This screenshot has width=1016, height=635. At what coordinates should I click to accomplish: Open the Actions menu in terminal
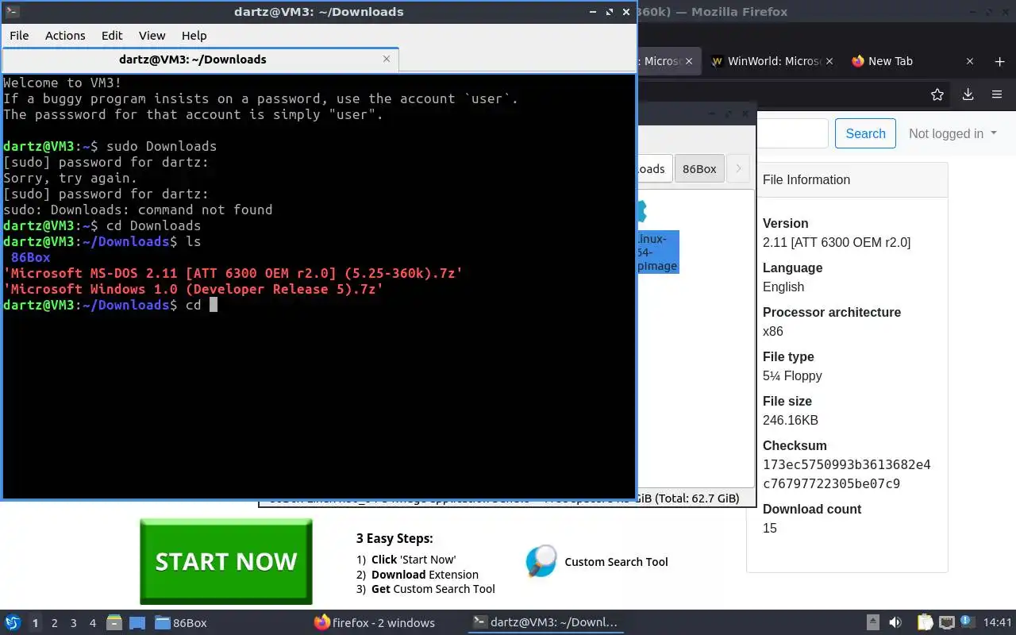click(65, 35)
